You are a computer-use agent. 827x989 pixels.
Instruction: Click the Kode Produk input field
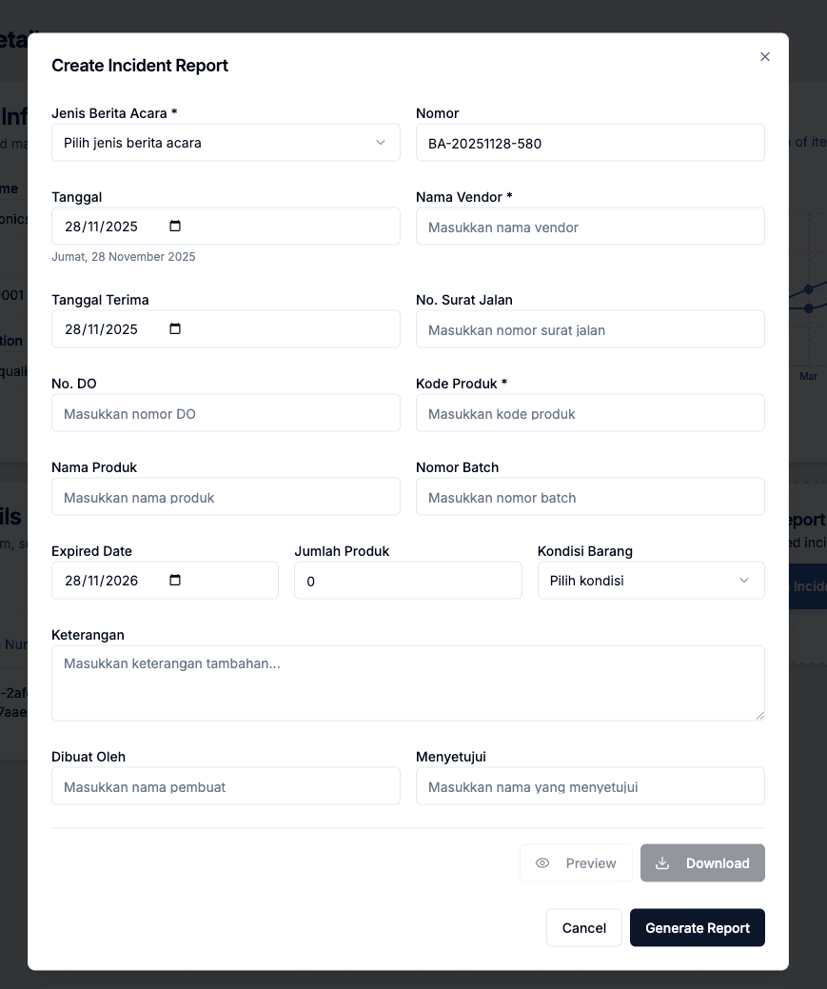coord(590,414)
